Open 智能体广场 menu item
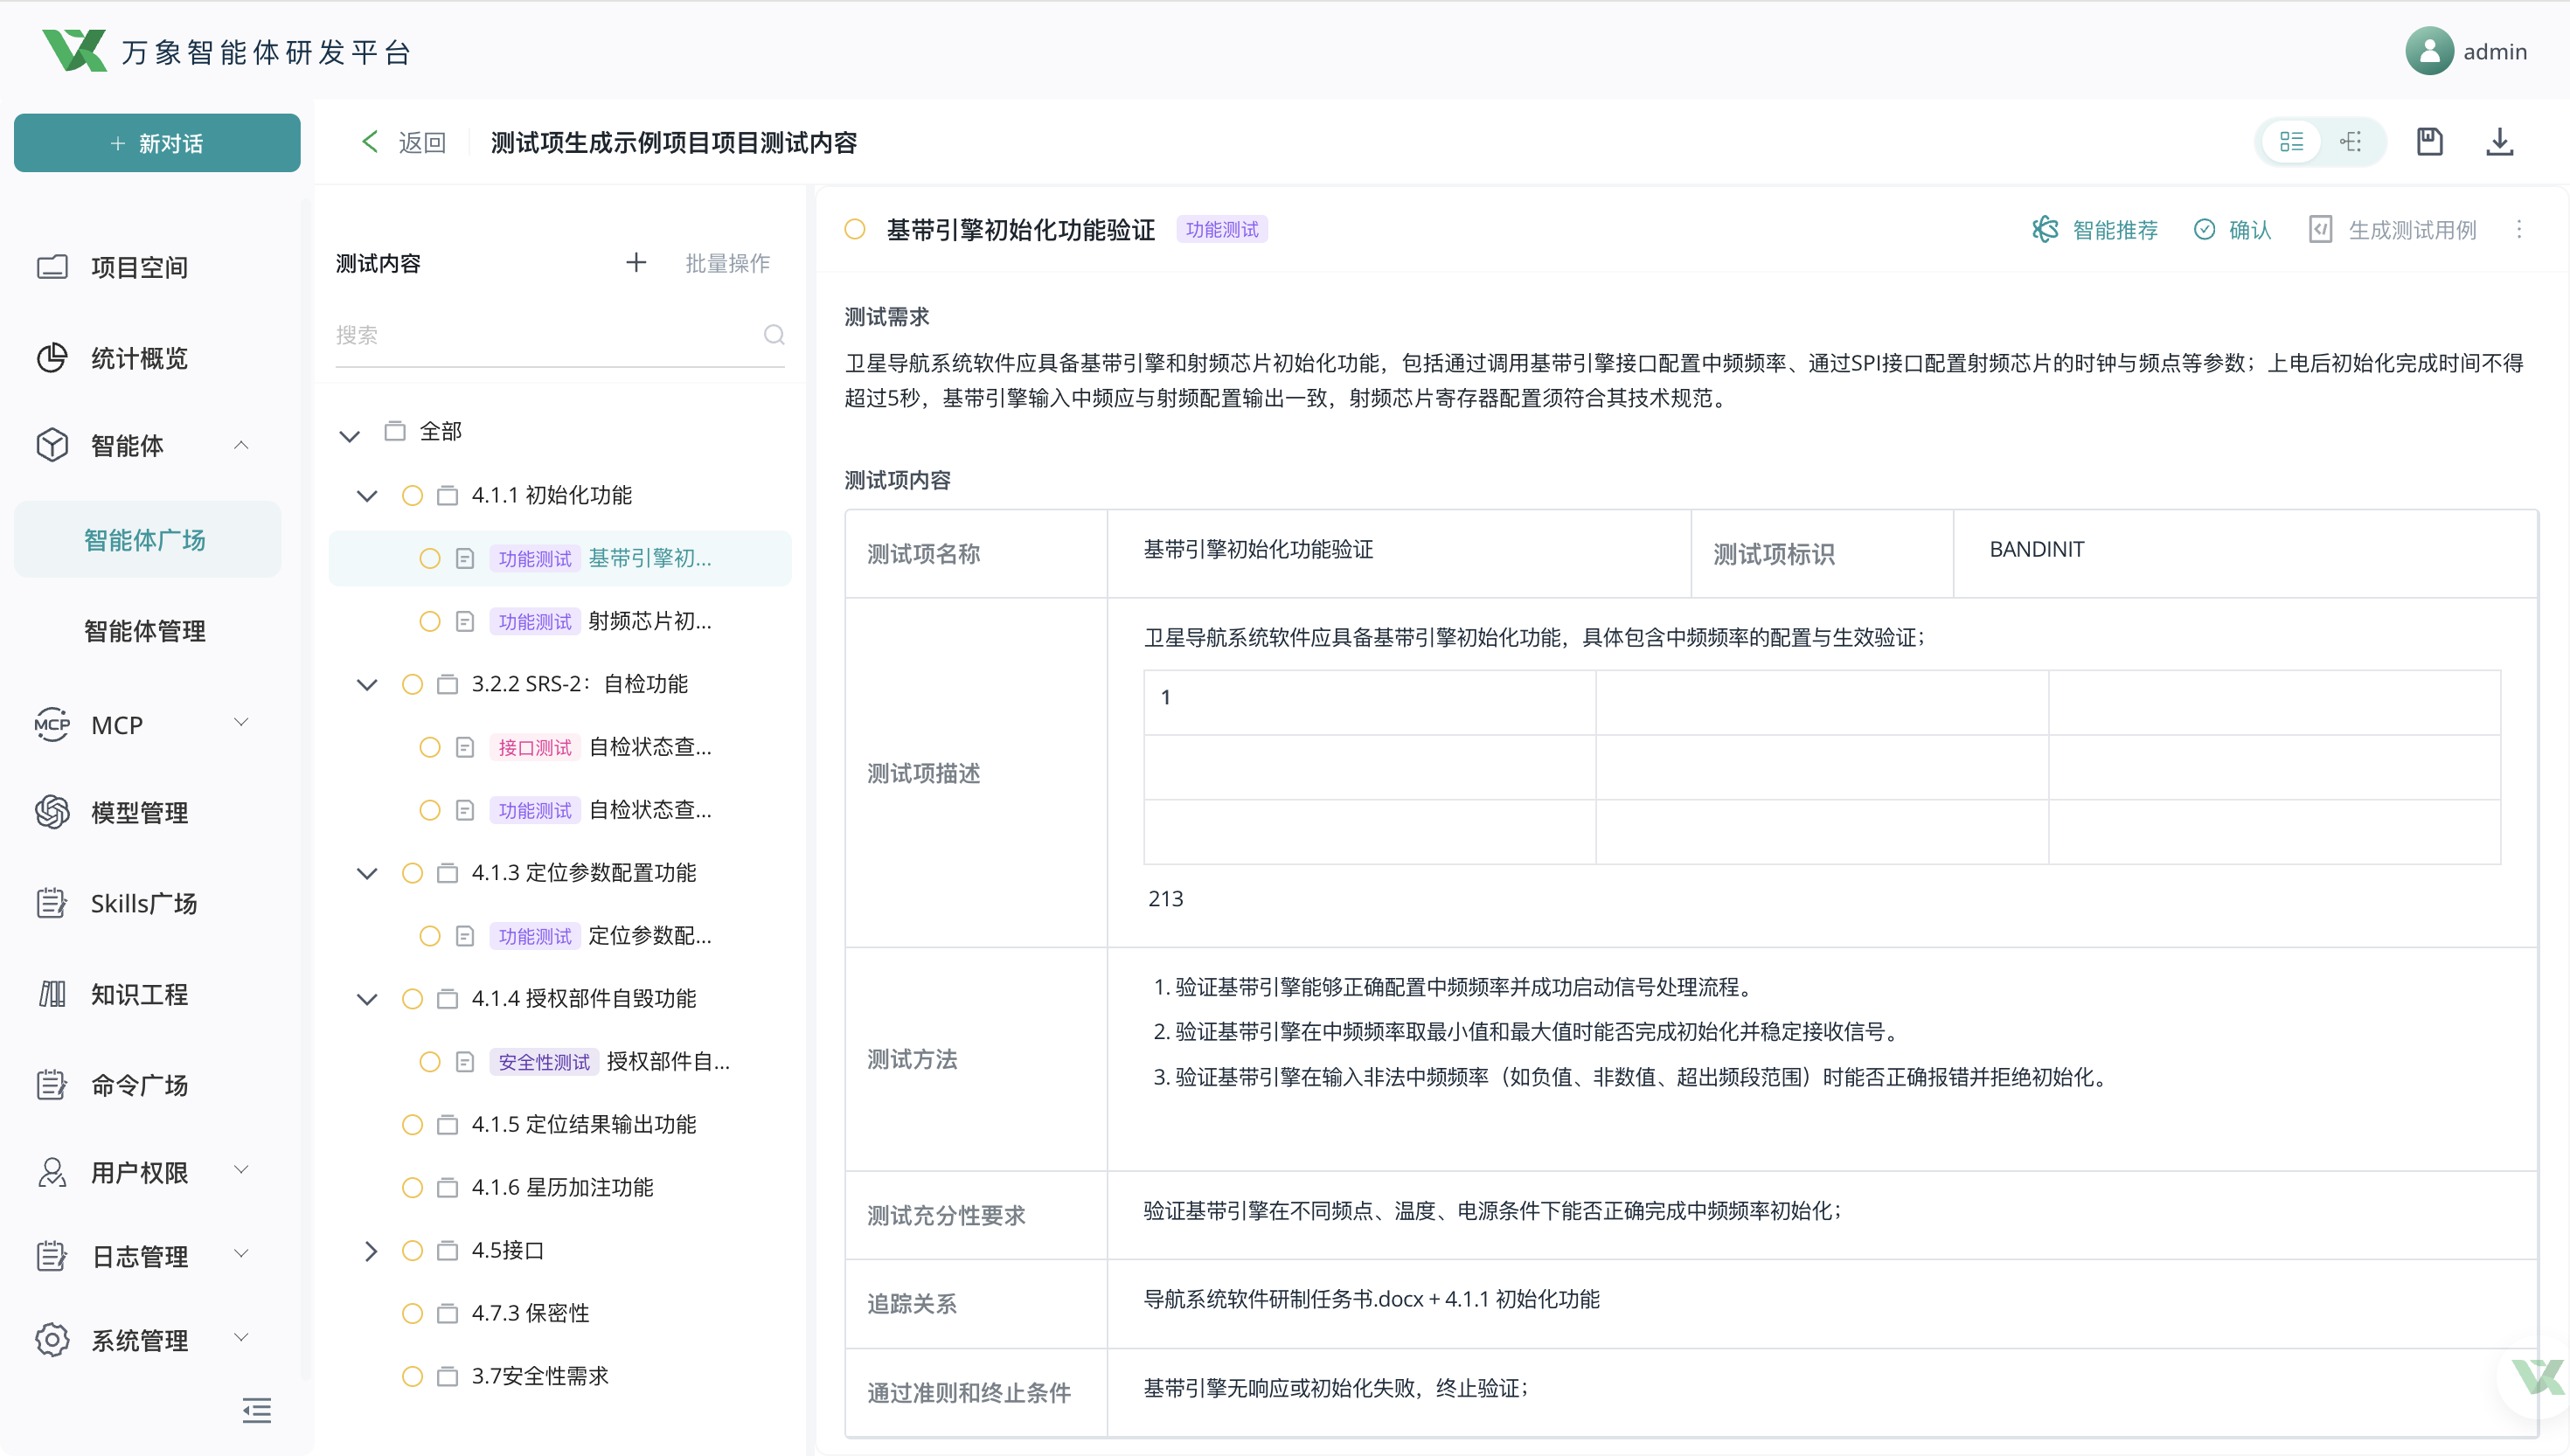The image size is (2570, 1456). [147, 540]
